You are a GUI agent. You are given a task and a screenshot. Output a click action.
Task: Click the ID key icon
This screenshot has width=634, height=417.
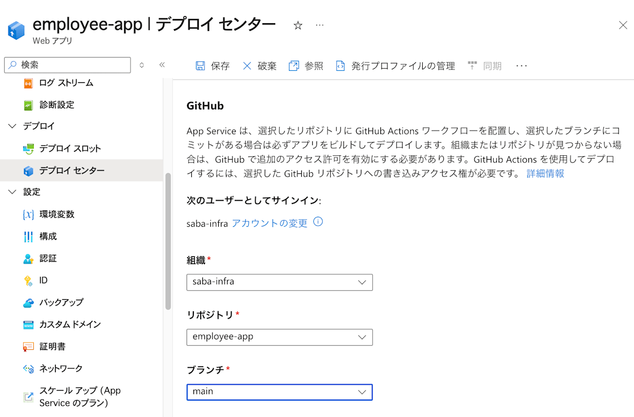coord(29,281)
